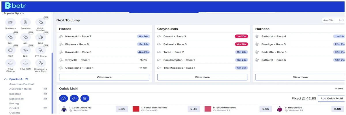Click the Popular Sports heading

(14, 13)
